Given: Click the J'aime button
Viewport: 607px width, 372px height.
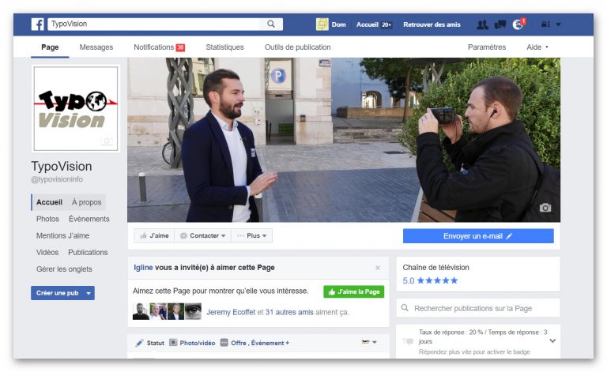Looking at the screenshot, I should 154,235.
